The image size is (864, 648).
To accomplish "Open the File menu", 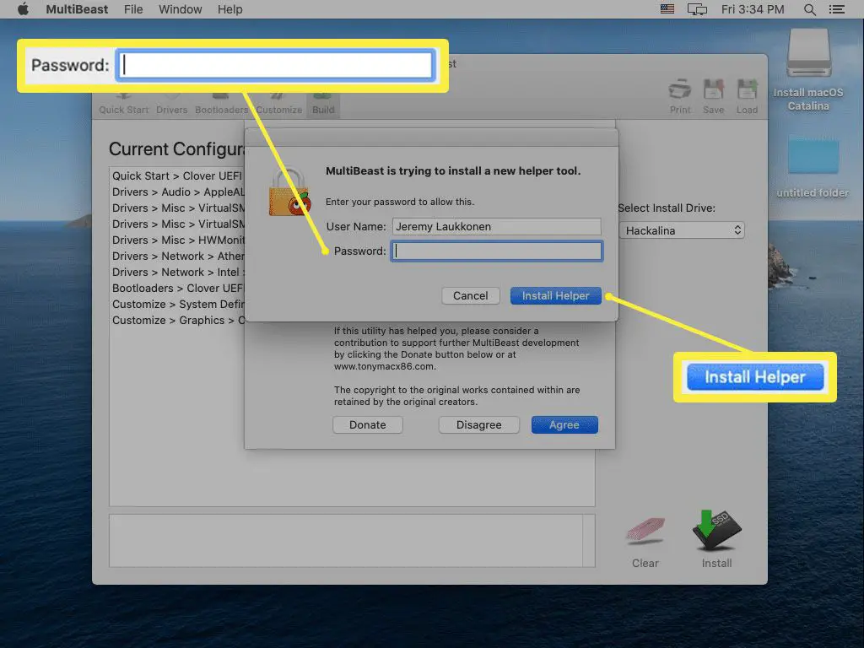I will click(133, 9).
